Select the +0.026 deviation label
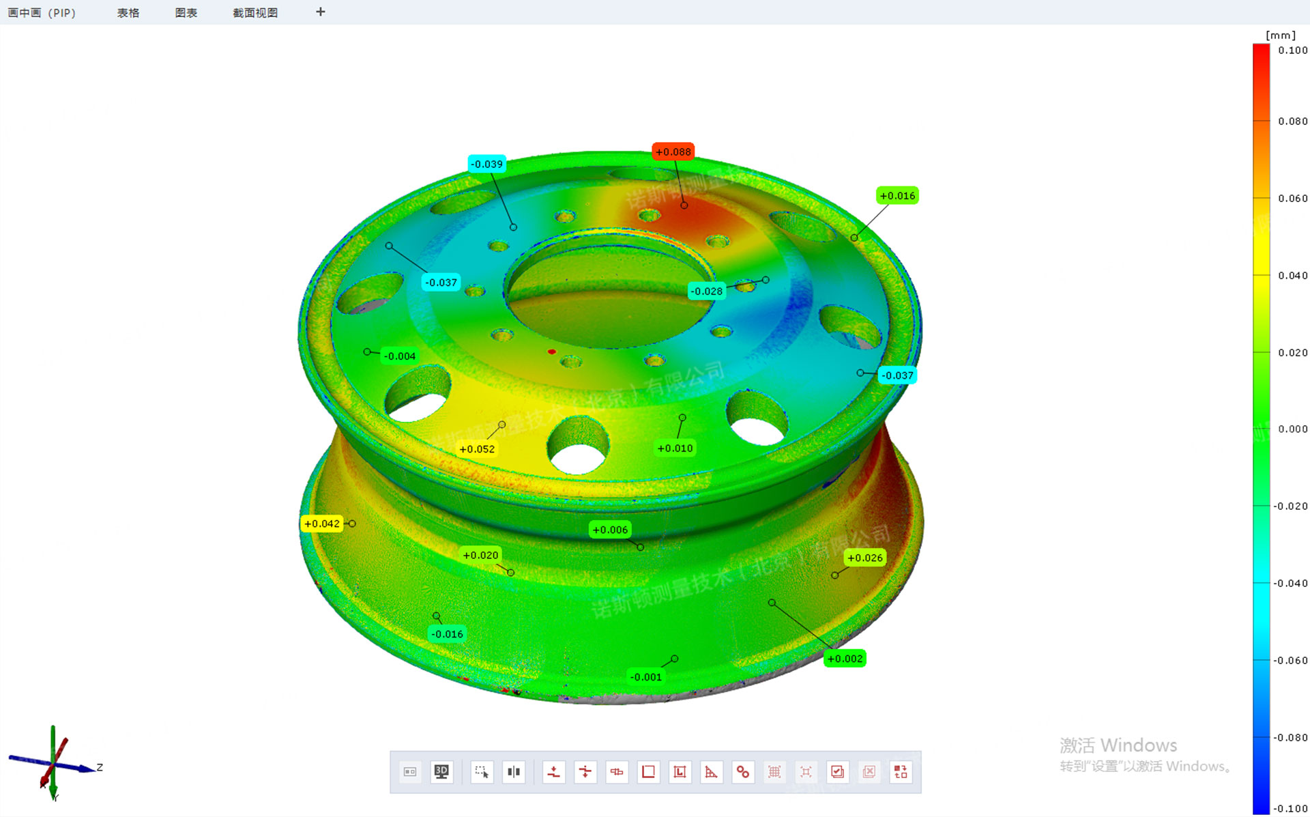This screenshot has height=817, width=1310. [x=864, y=558]
